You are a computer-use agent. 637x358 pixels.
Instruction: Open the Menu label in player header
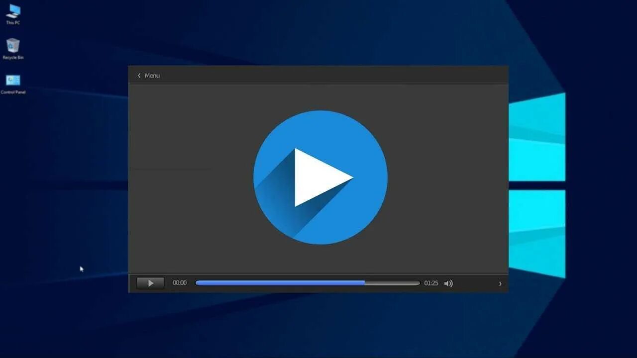click(152, 76)
